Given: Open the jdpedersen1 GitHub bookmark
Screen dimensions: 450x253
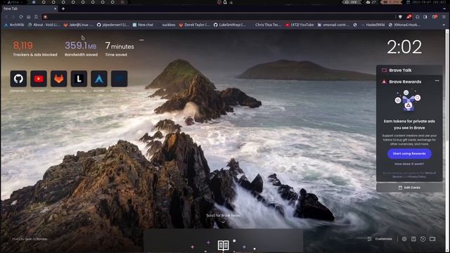Looking at the screenshot, I should [112, 25].
